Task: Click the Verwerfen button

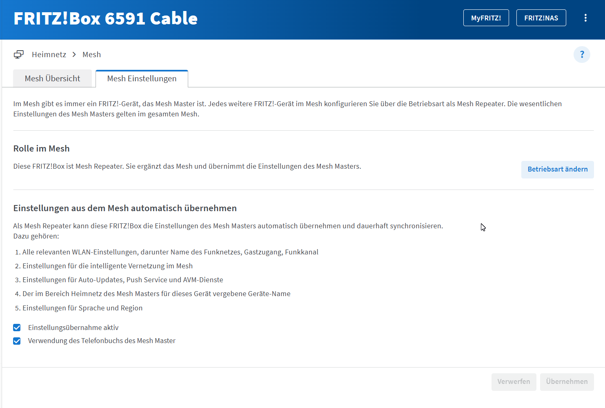Action: [x=514, y=382]
